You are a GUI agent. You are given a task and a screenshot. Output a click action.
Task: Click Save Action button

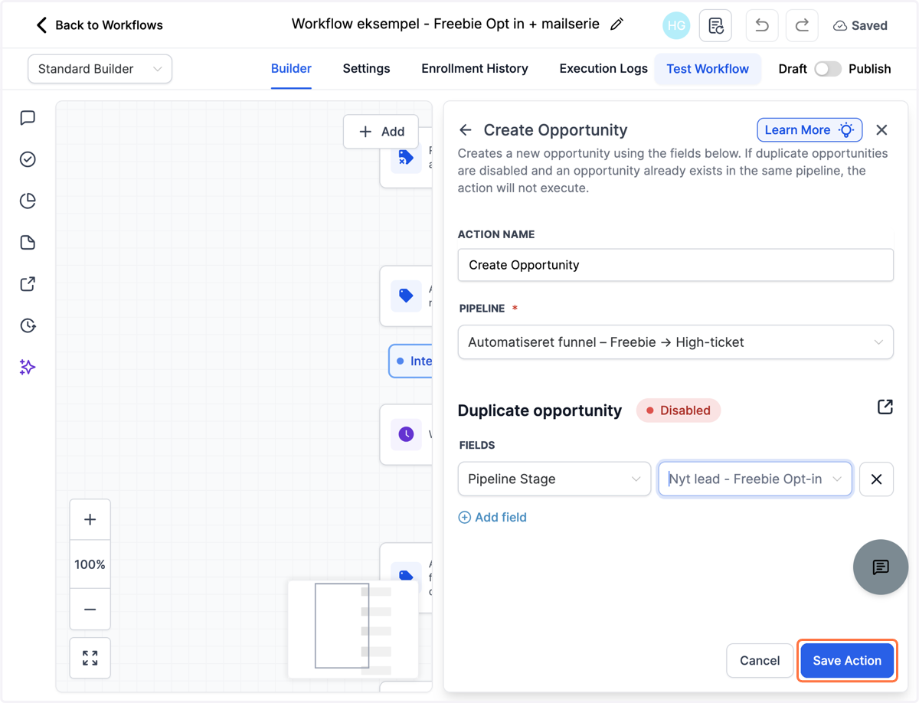point(847,661)
